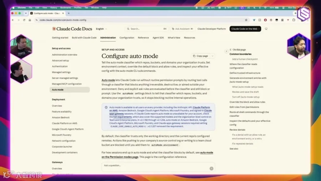Open Server-managed settings in sidebar
This screenshot has height=181, width=321.
tap(65, 78)
